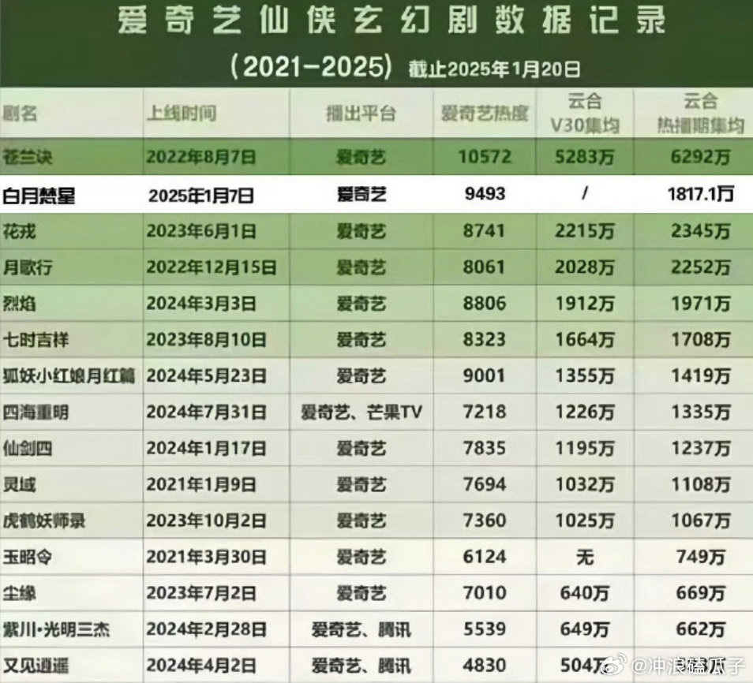The image size is (753, 683).
Task: Click the date 2024年3月3日
Action: [201, 304]
